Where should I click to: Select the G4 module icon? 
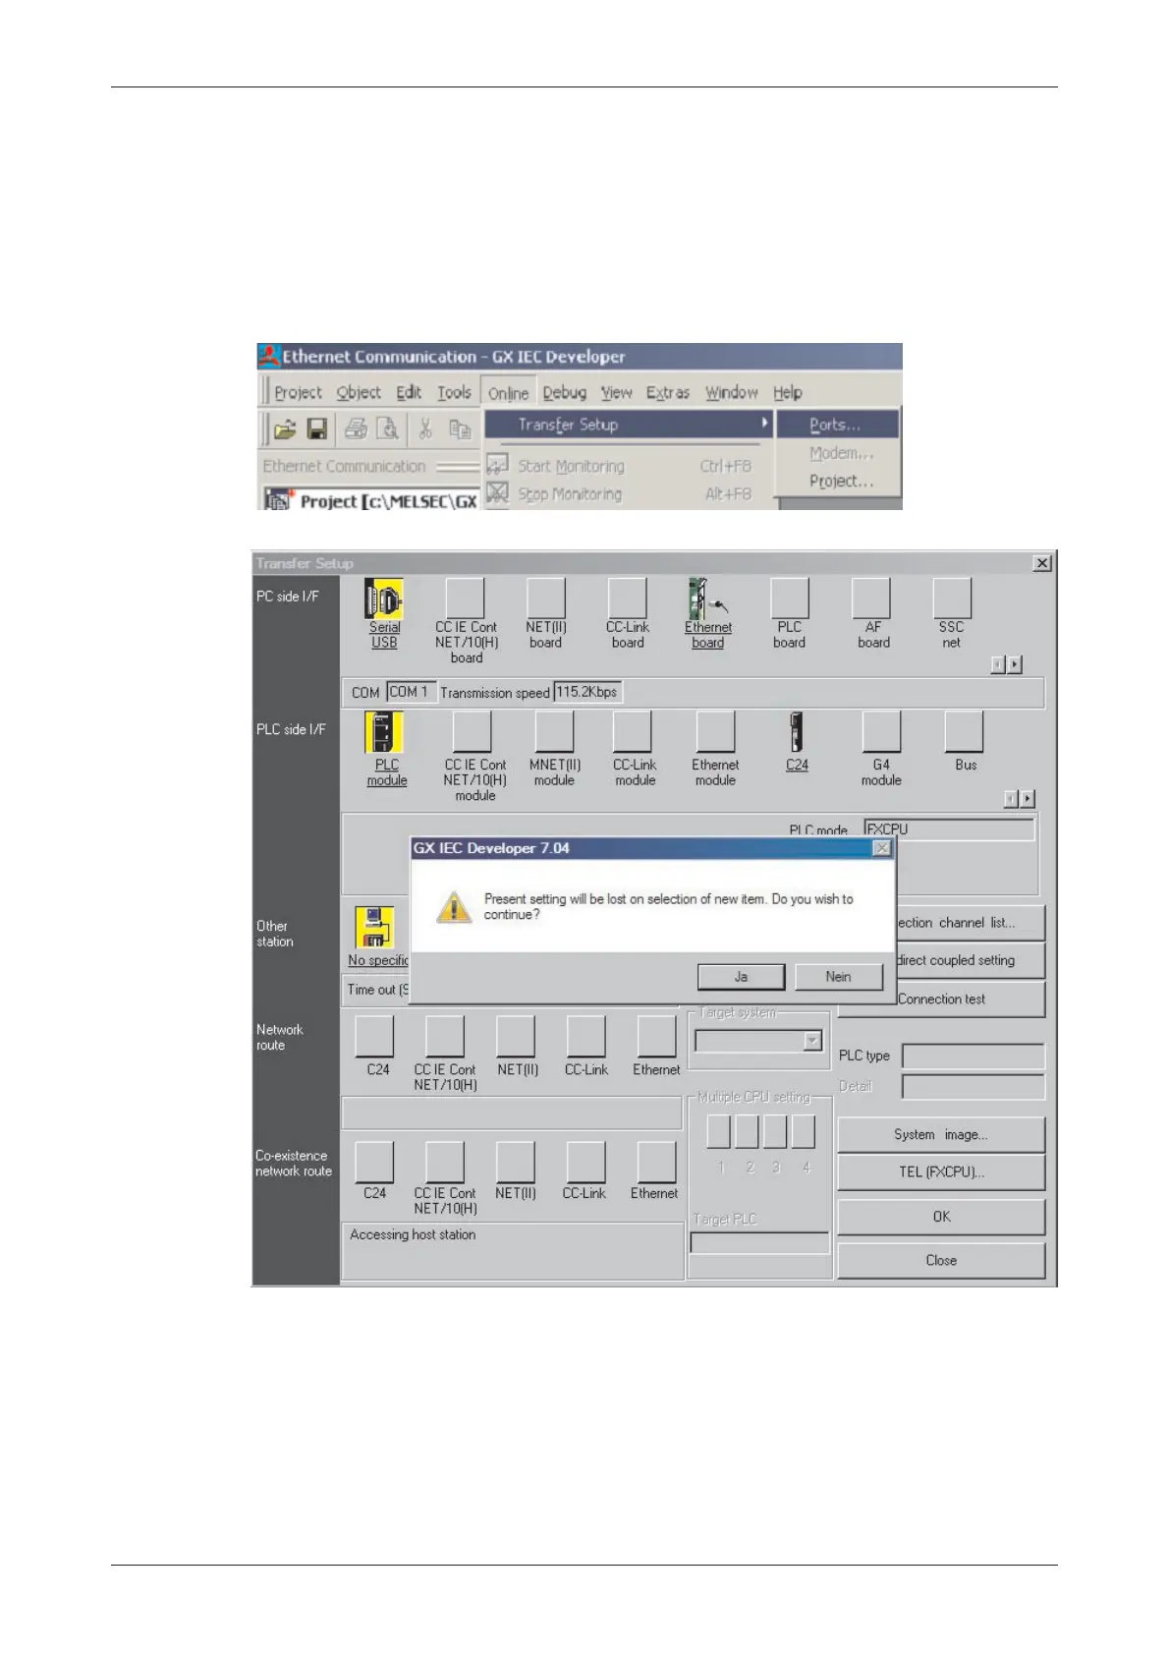click(x=881, y=732)
